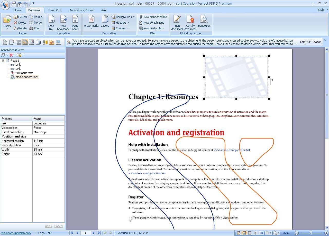Open the Insert/Edit ribbon tab
The height and width of the screenshot is (236, 329).
click(x=55, y=10)
